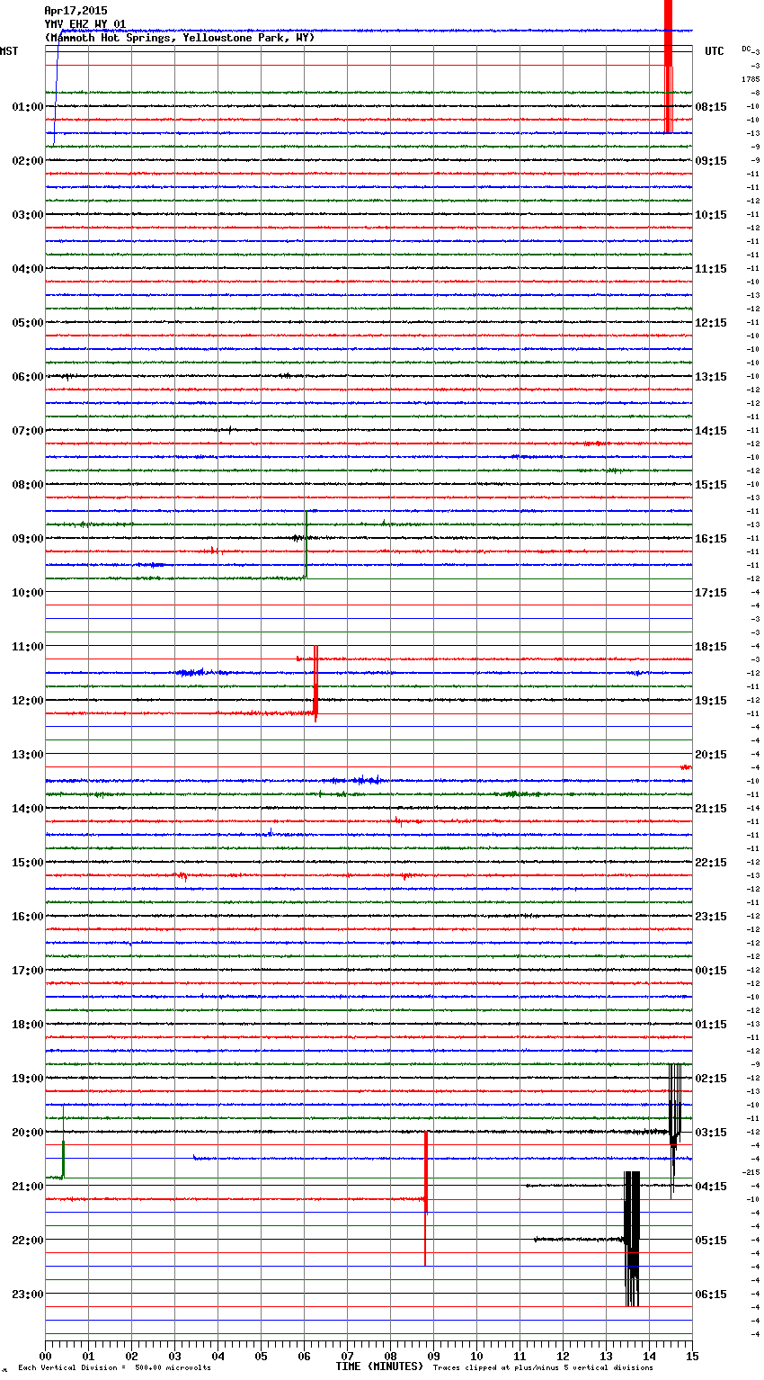Click the 20:00 MST time label
764x1380 pixels.
pyautogui.click(x=28, y=1132)
